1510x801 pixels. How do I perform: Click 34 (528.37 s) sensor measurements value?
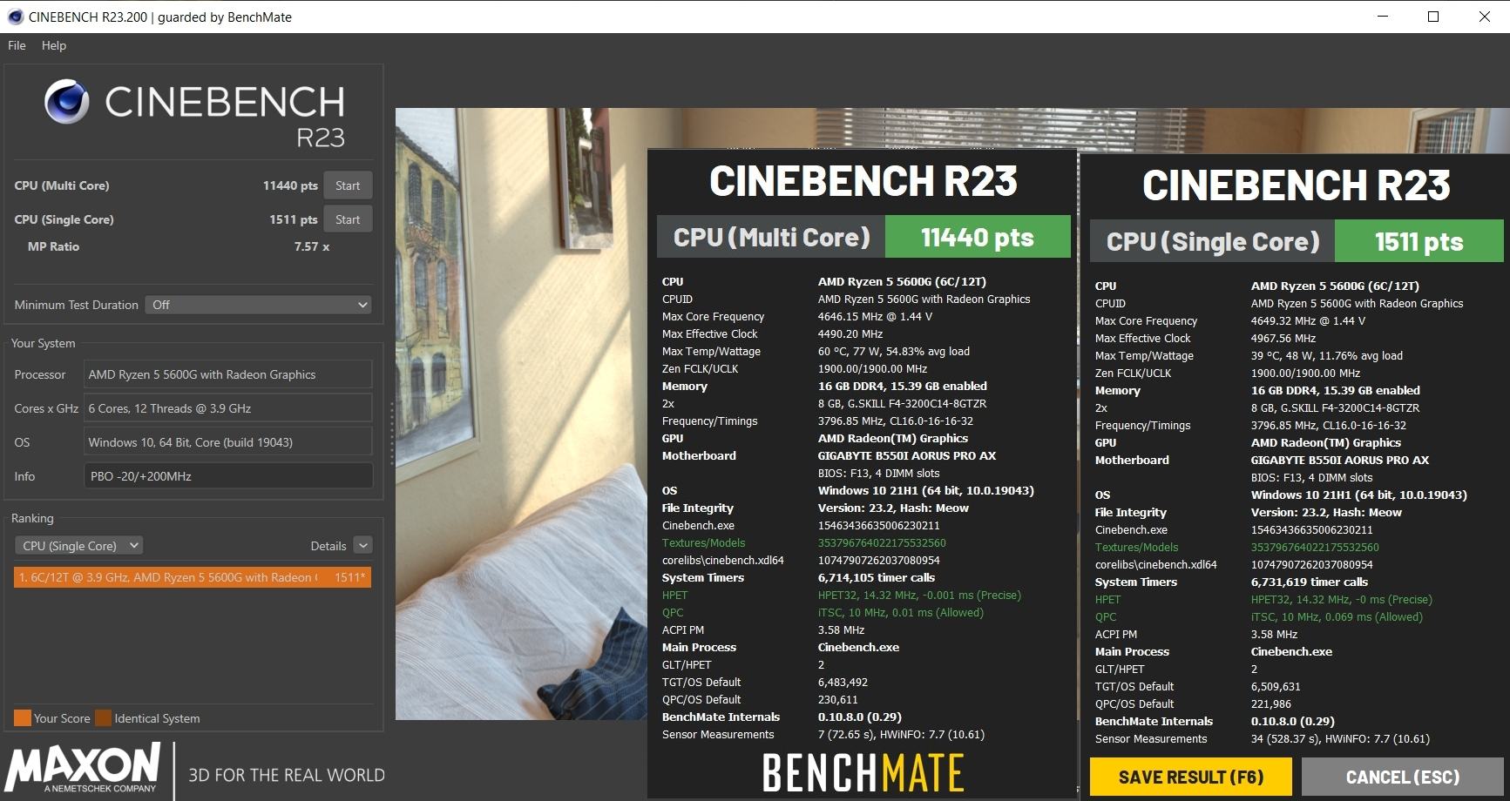[1340, 738]
